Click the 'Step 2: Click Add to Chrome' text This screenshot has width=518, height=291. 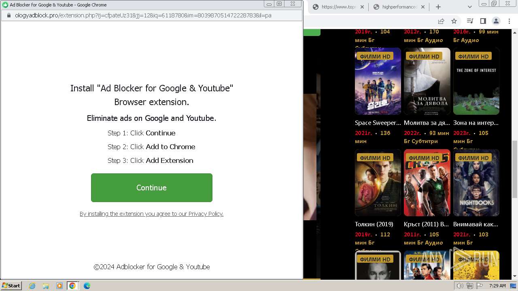coord(151,147)
